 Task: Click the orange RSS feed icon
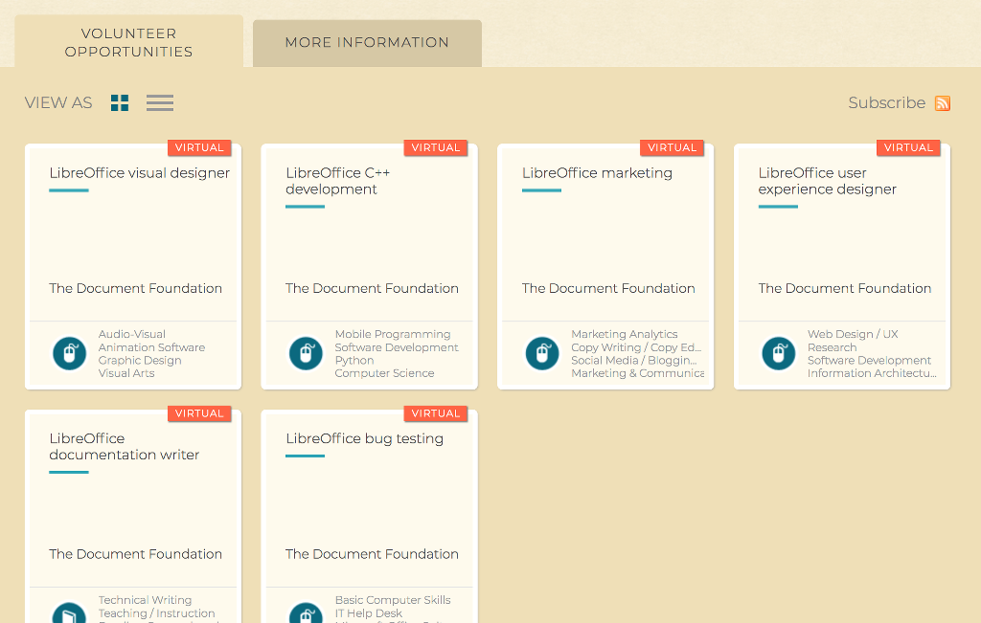(x=943, y=103)
